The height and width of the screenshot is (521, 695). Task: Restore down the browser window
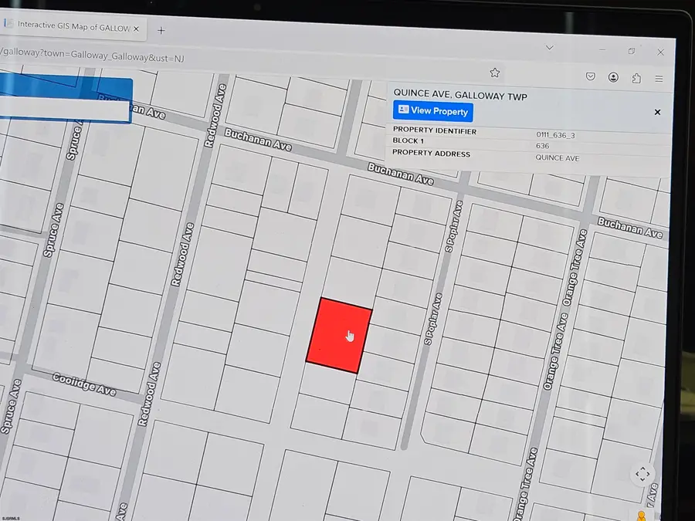[632, 51]
